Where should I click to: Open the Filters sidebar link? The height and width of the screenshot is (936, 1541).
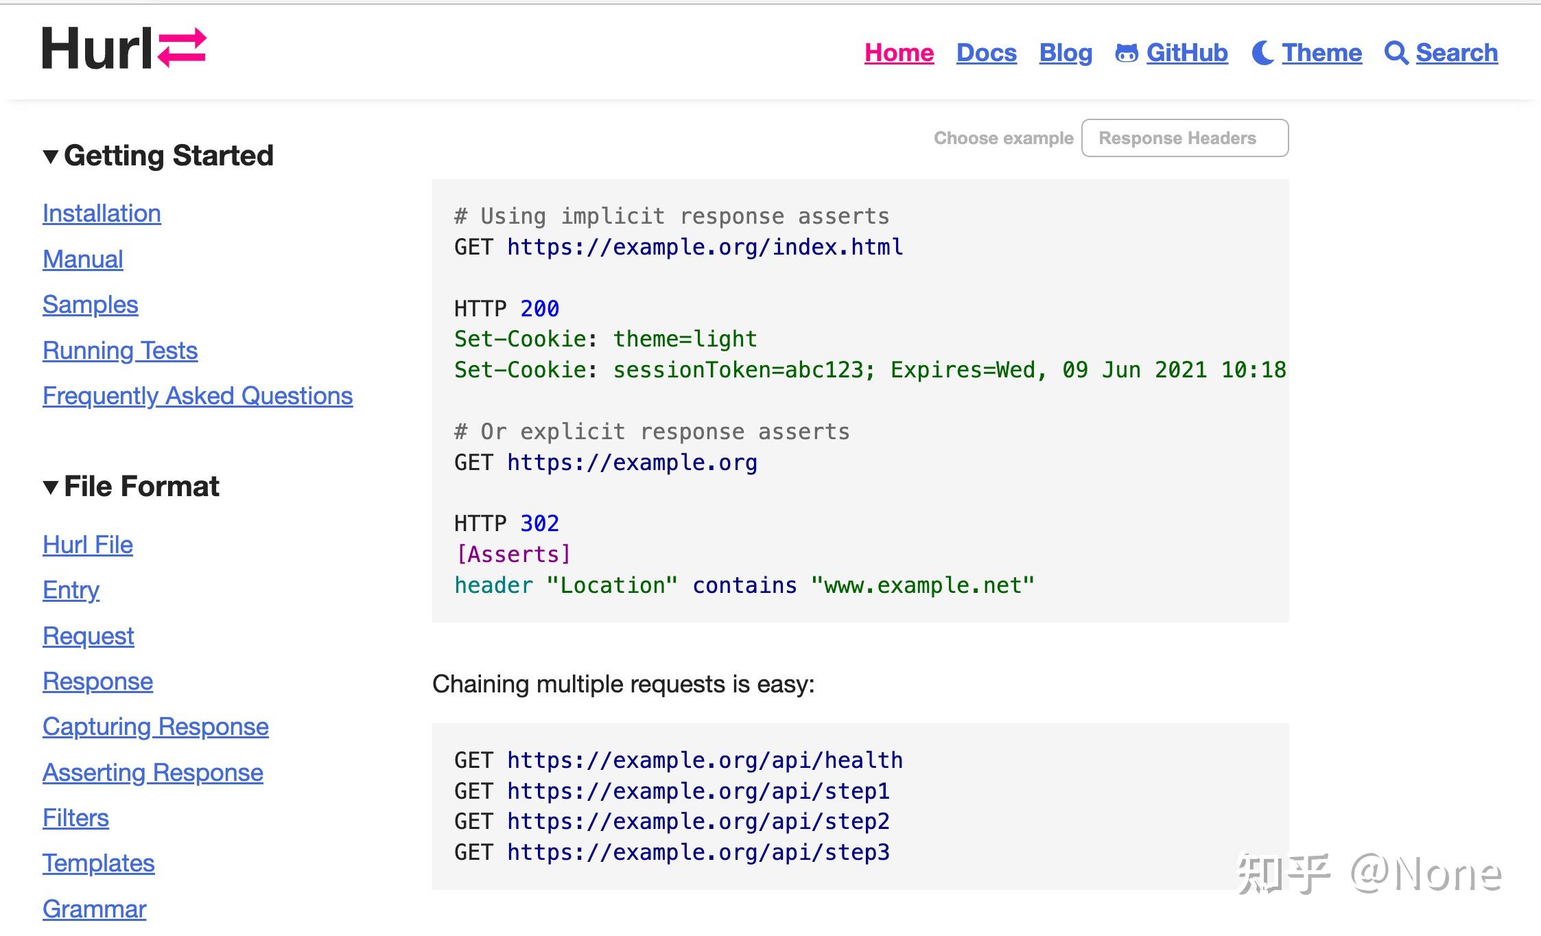pos(75,818)
